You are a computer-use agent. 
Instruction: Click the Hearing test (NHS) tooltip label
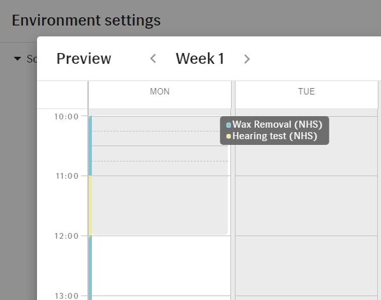coord(275,136)
